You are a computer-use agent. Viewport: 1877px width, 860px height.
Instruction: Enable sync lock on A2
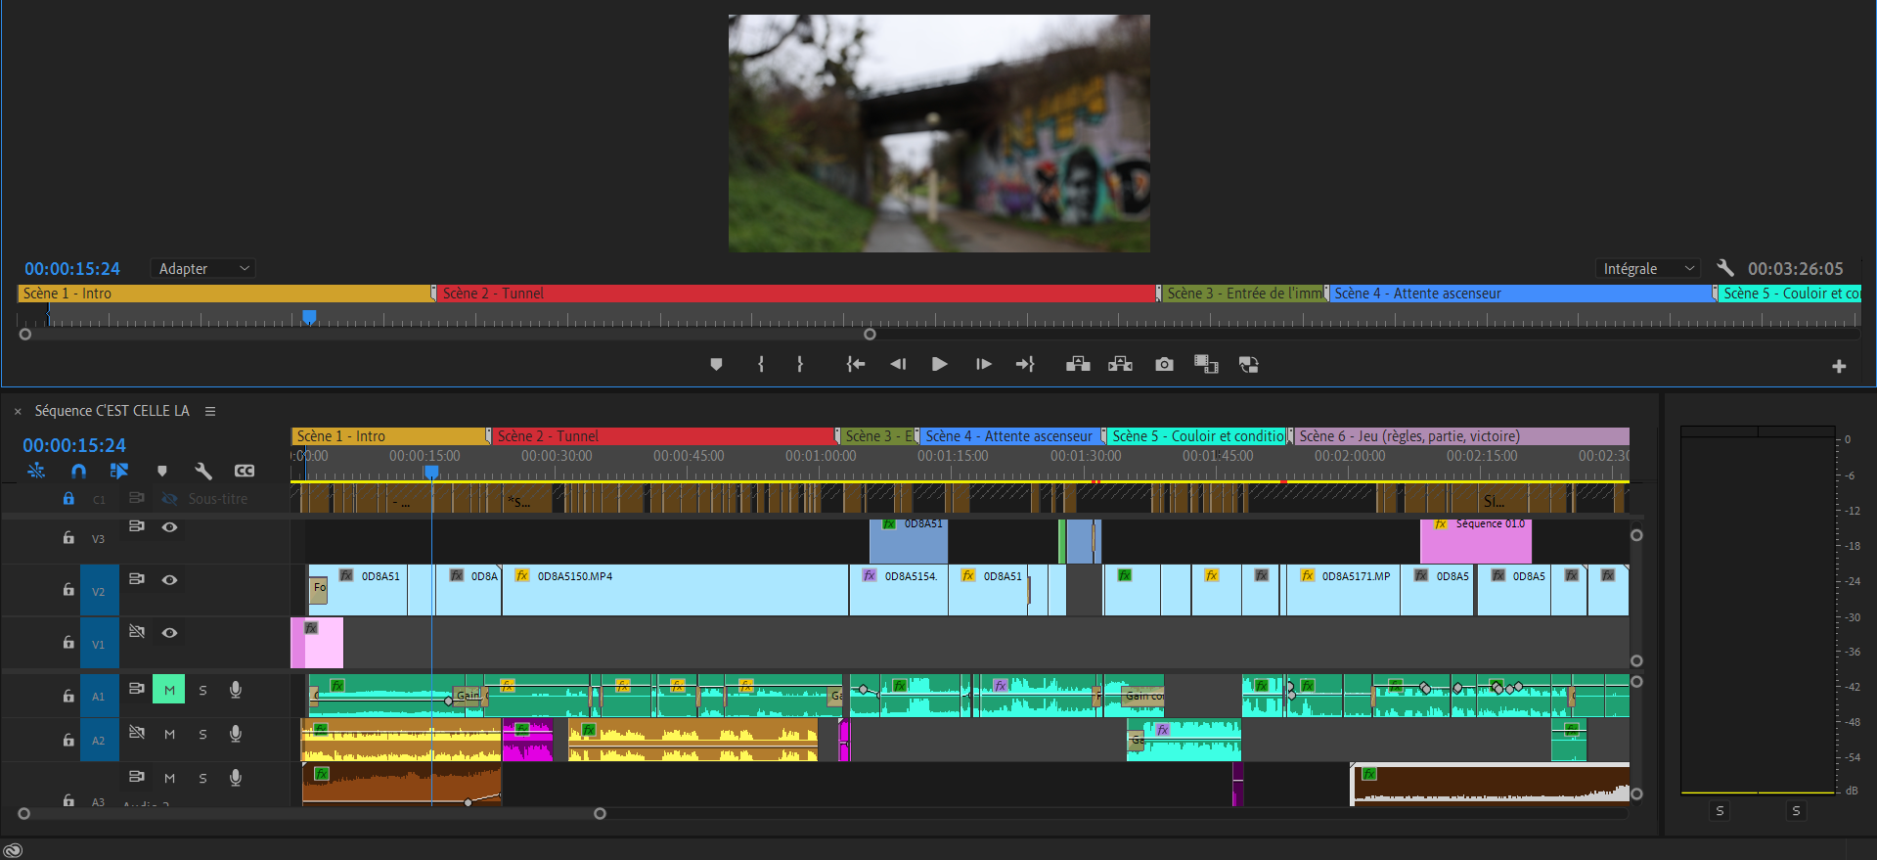[x=137, y=732]
